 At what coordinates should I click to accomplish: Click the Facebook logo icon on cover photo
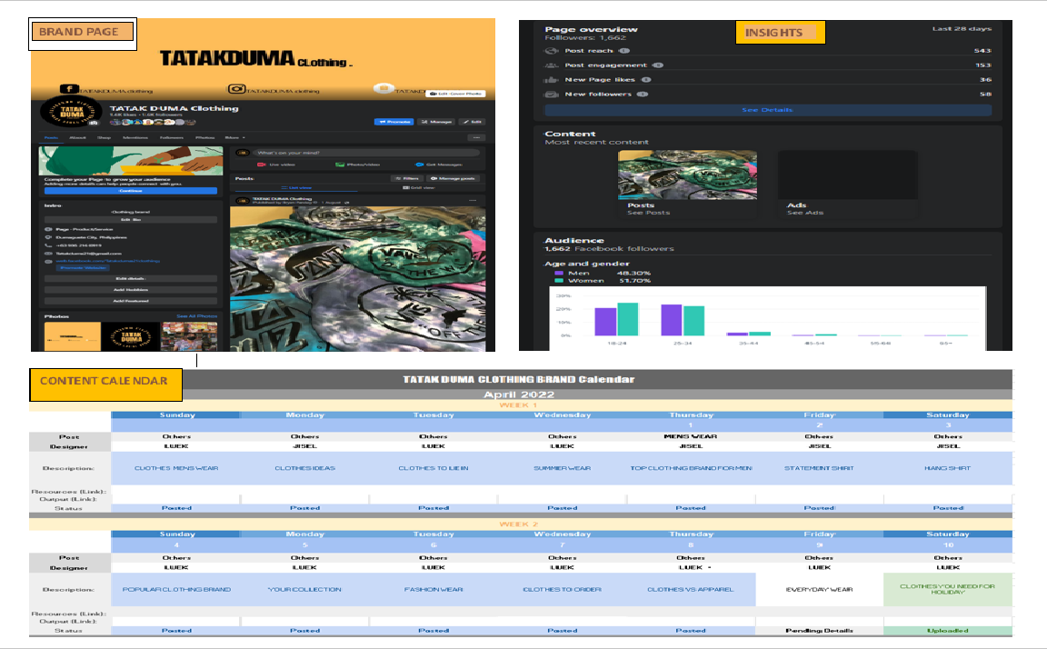pos(69,89)
